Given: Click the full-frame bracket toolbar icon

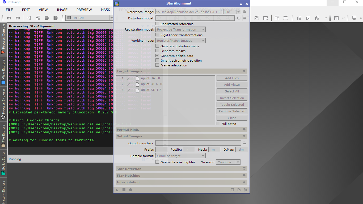Looking at the screenshot, I should point(286,18).
